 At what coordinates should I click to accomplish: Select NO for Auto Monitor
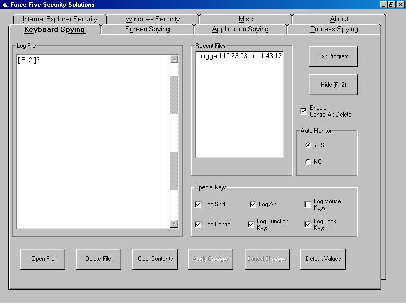point(308,162)
